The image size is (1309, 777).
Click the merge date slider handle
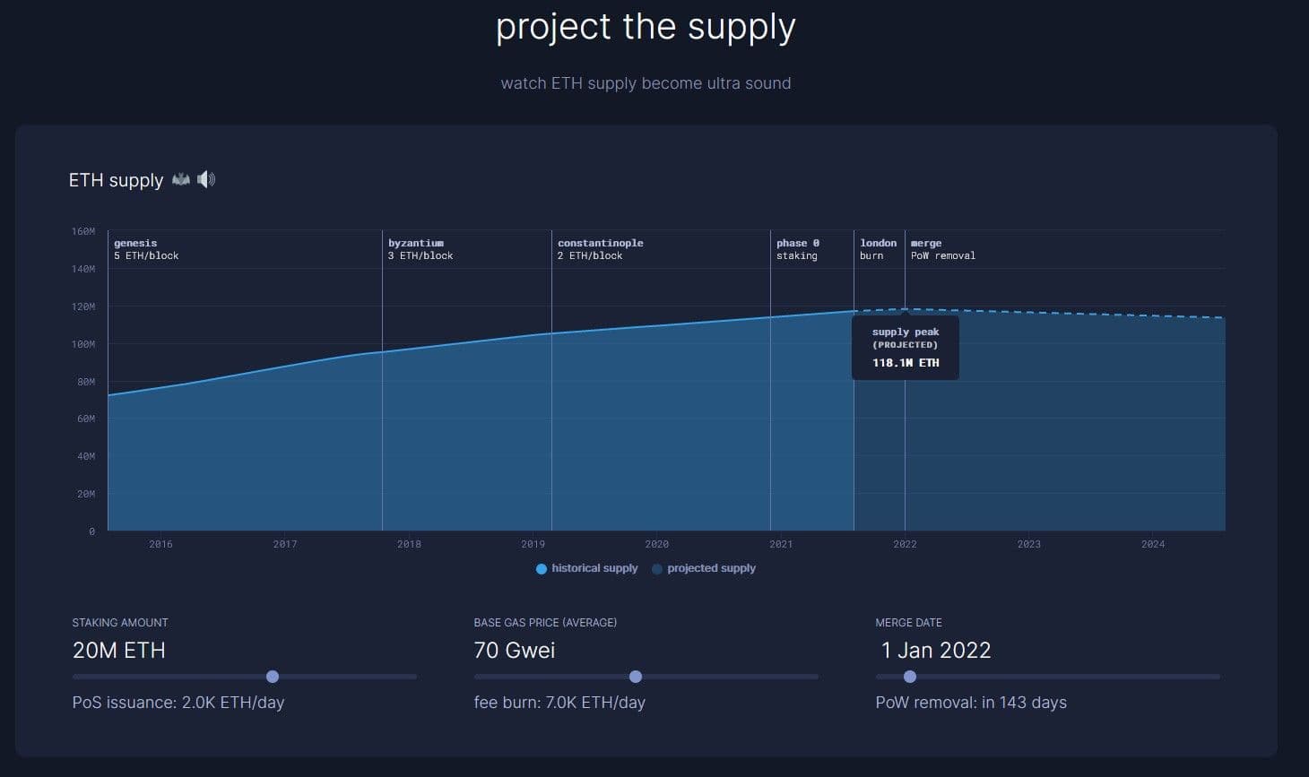[x=910, y=677]
